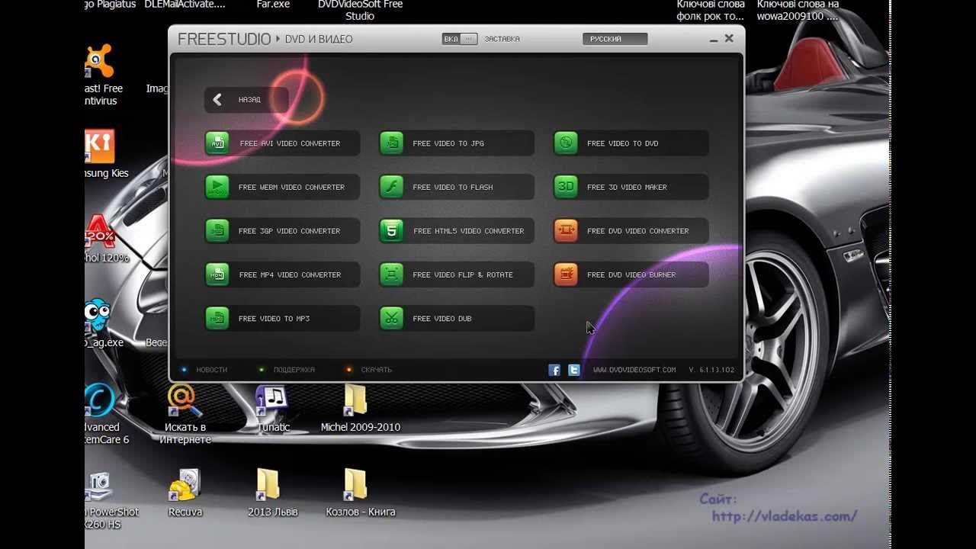The width and height of the screenshot is (976, 549).
Task: Launch Free DVD Video Burner orange icon
Action: (x=566, y=274)
